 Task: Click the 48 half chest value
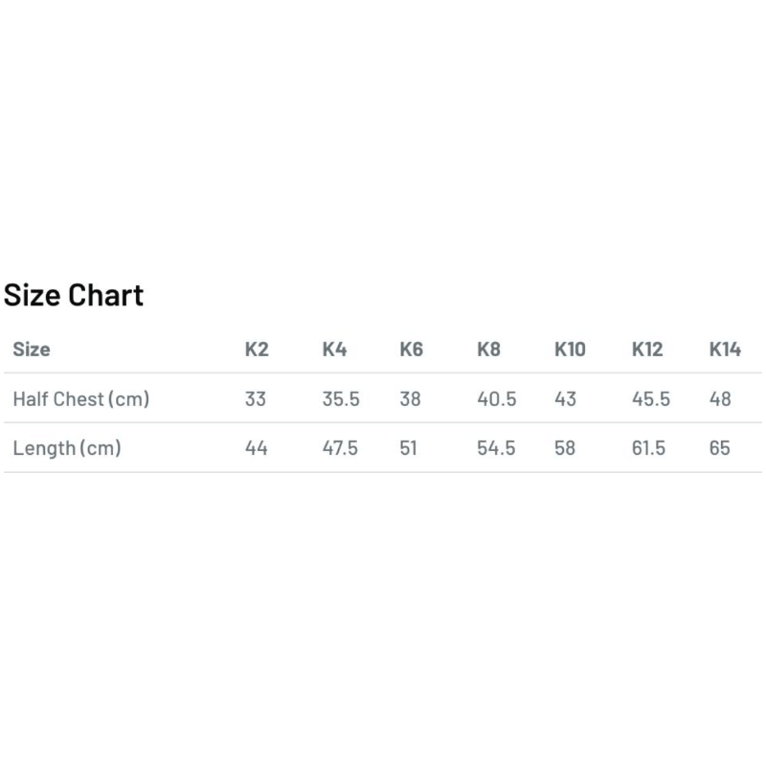[720, 398]
